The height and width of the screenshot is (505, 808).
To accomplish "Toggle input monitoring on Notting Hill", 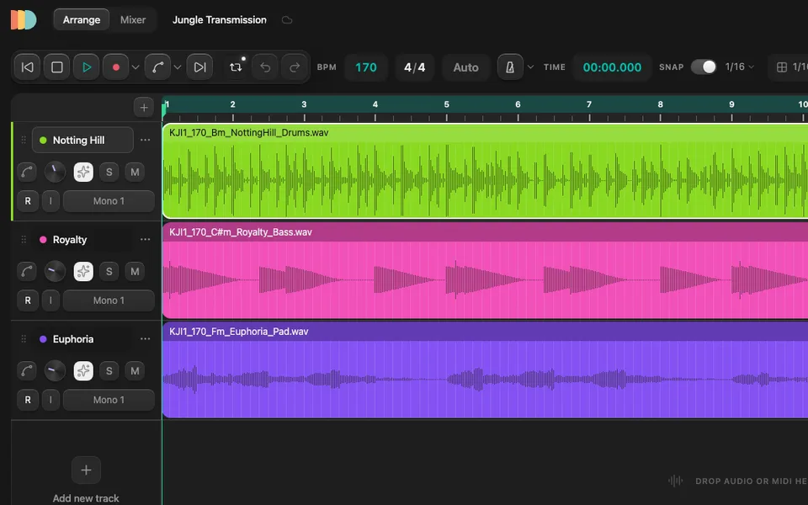I will 50,201.
